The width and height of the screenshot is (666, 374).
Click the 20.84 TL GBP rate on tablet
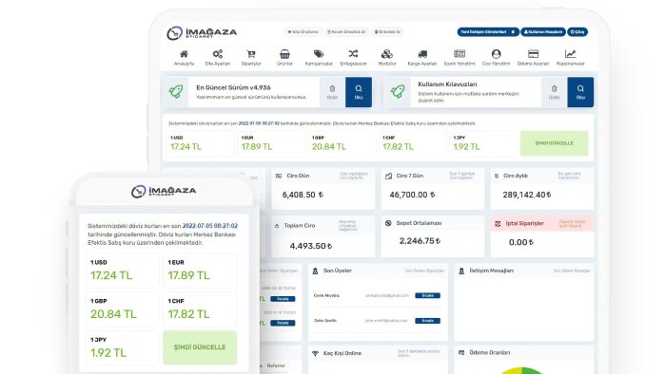pos(329,147)
